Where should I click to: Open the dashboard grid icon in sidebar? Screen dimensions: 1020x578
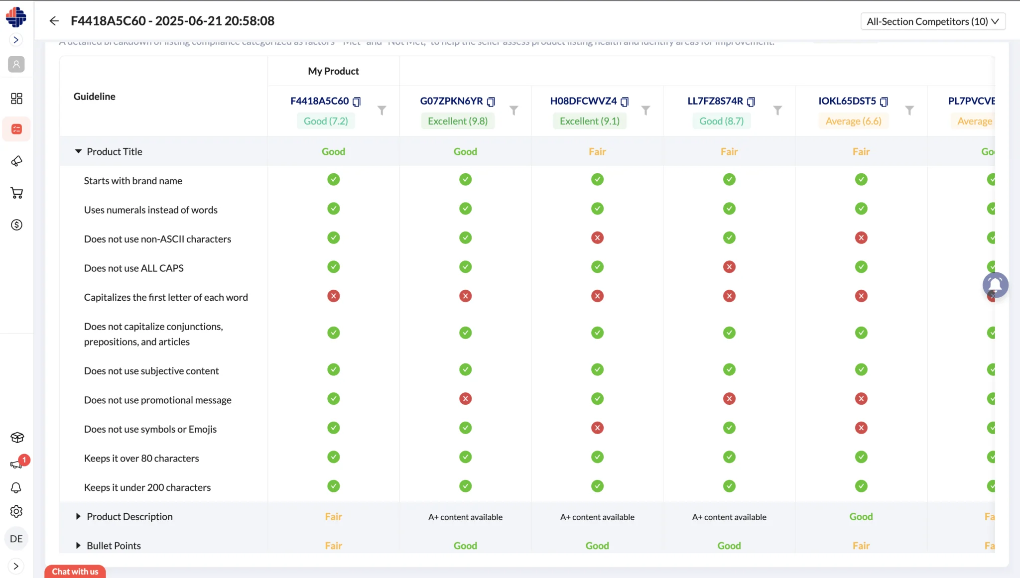click(16, 99)
